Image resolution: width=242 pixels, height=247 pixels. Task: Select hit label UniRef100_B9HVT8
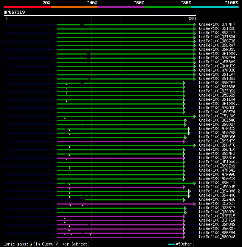click(x=217, y=145)
